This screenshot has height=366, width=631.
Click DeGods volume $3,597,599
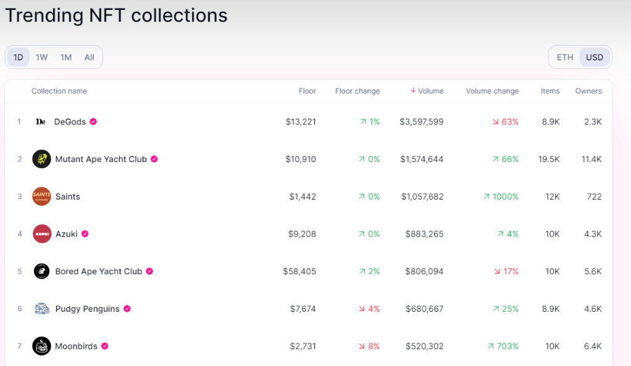coord(421,122)
